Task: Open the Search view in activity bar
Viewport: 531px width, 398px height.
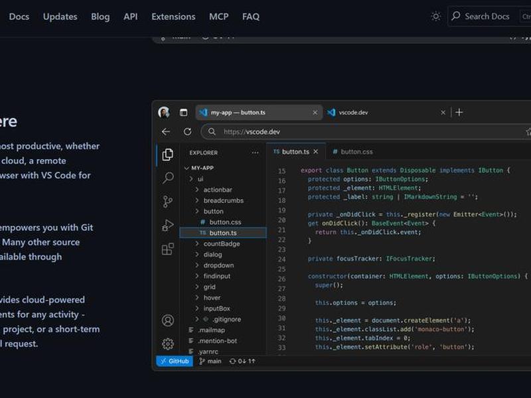Action: coord(168,178)
